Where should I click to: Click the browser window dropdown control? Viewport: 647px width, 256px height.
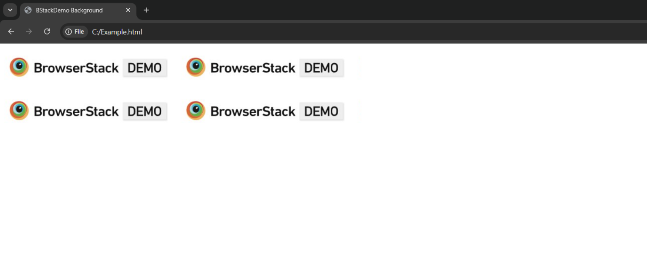point(10,10)
